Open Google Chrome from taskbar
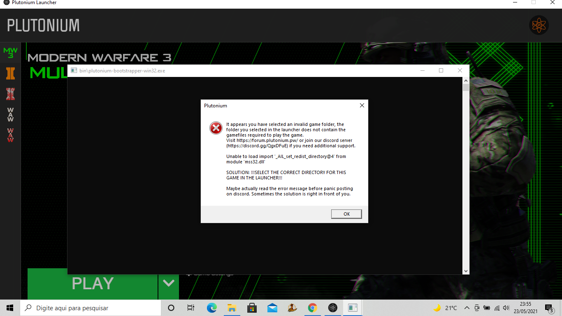 [x=313, y=308]
